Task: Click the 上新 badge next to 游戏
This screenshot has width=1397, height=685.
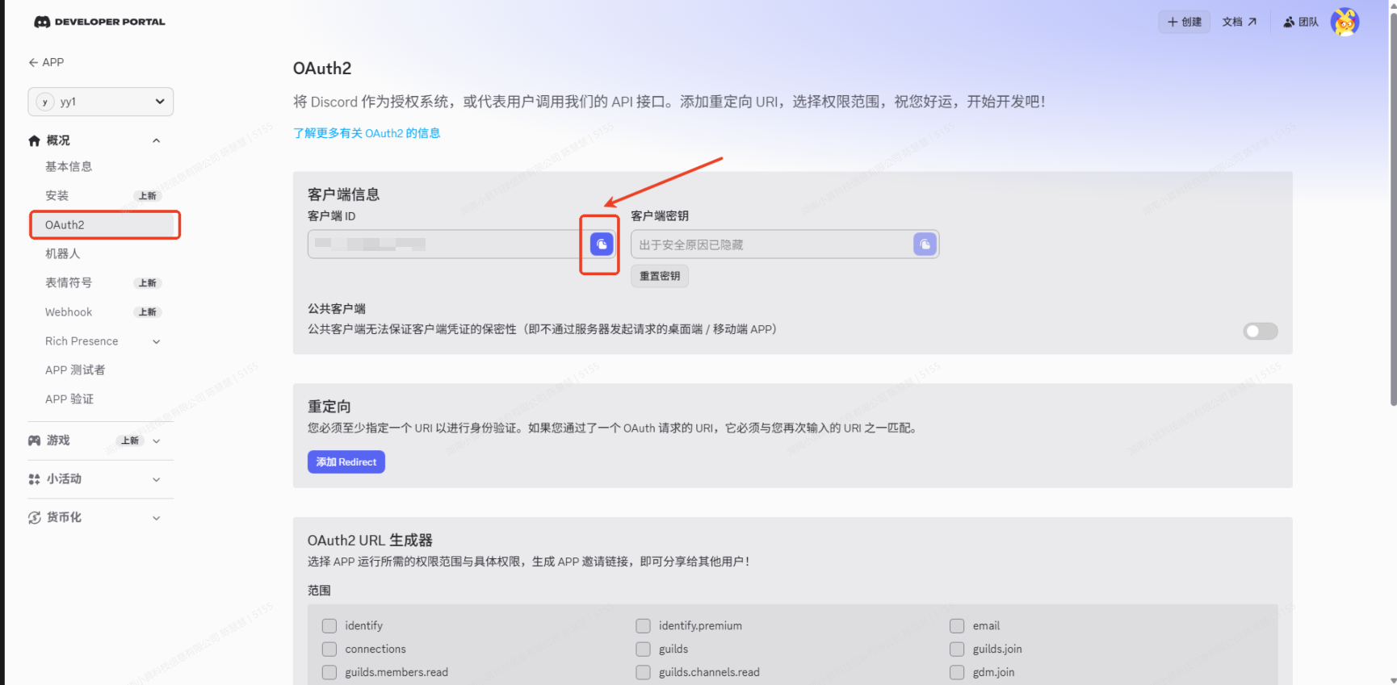Action: click(x=130, y=441)
